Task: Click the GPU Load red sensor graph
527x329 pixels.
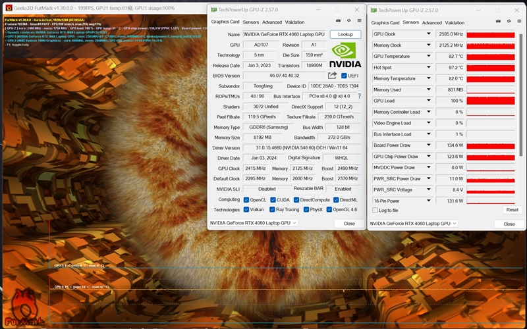Action: coord(491,101)
